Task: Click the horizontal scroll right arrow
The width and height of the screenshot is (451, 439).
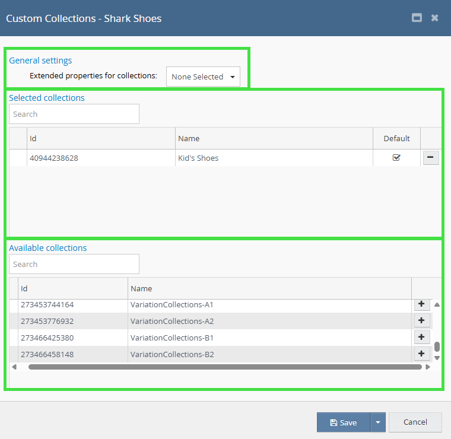Action: (x=428, y=367)
